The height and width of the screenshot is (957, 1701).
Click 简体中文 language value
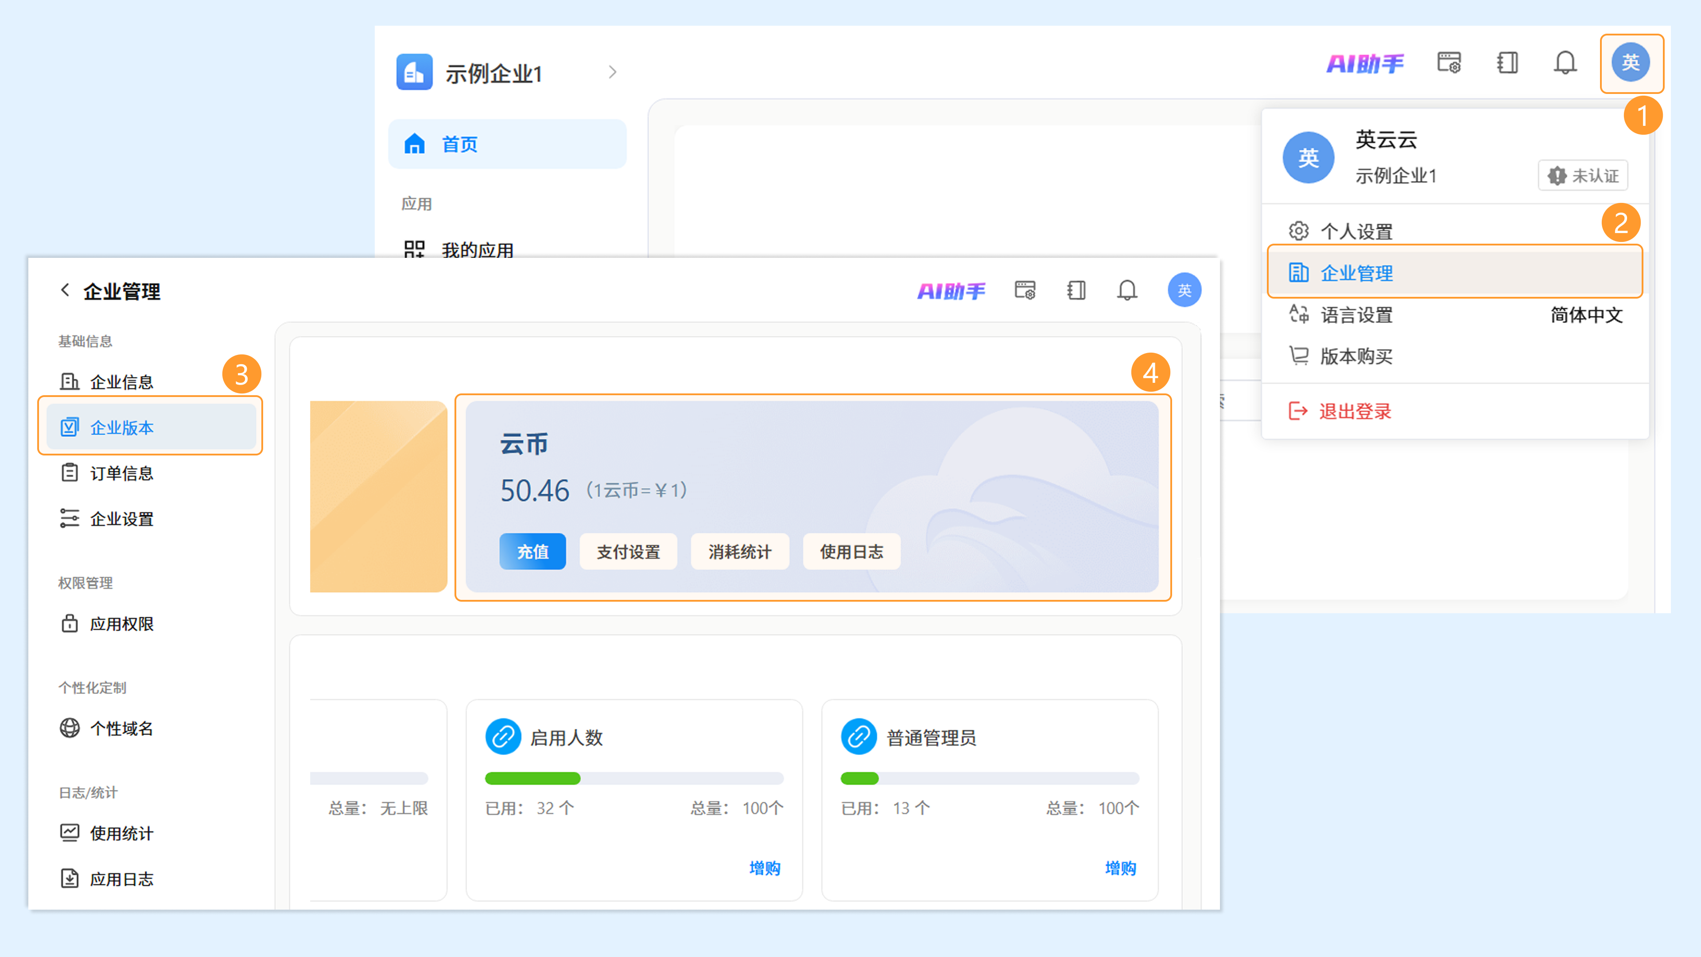(x=1586, y=315)
